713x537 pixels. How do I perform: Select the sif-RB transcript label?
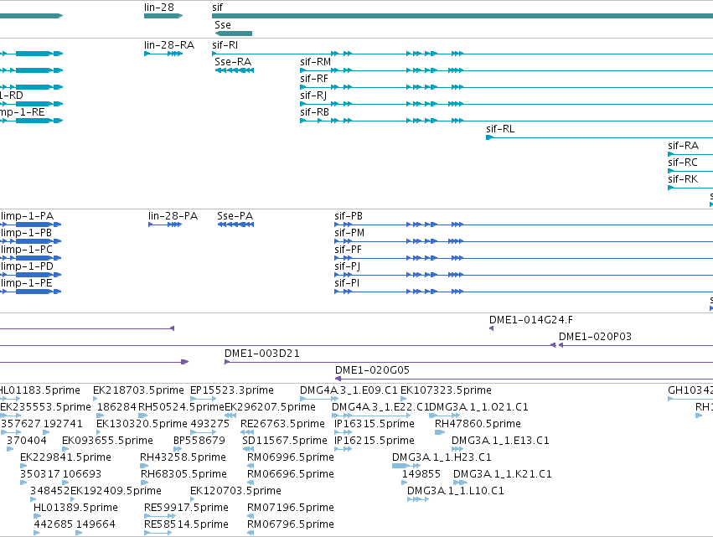[x=314, y=113]
